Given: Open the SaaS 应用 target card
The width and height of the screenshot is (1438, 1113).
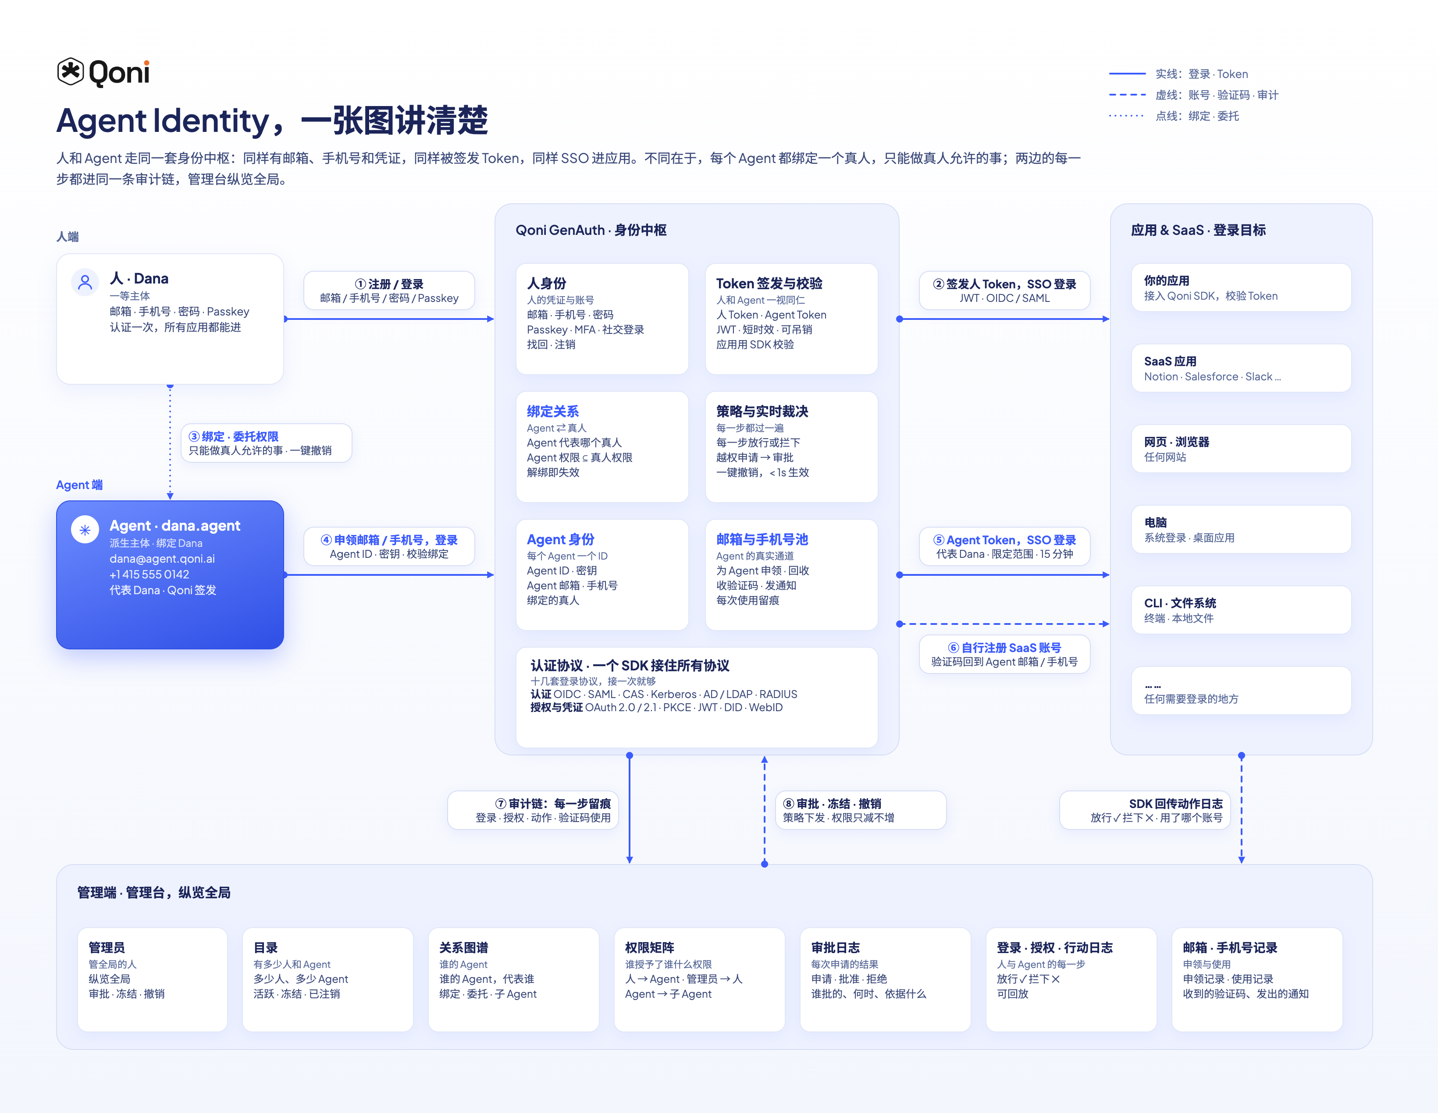Looking at the screenshot, I should pos(1241,368).
